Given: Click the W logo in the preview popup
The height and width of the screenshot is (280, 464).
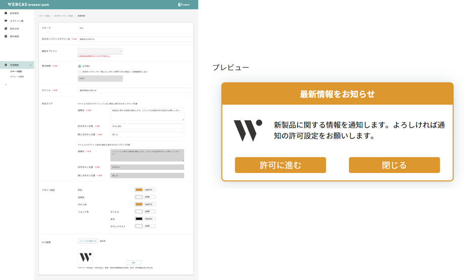Looking at the screenshot, I should click(x=248, y=131).
